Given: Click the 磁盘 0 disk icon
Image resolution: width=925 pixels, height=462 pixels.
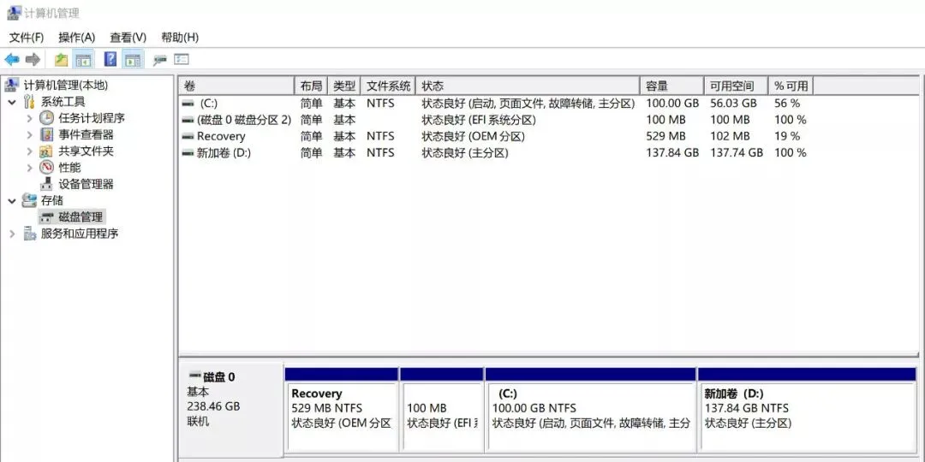Looking at the screenshot, I should [x=194, y=376].
